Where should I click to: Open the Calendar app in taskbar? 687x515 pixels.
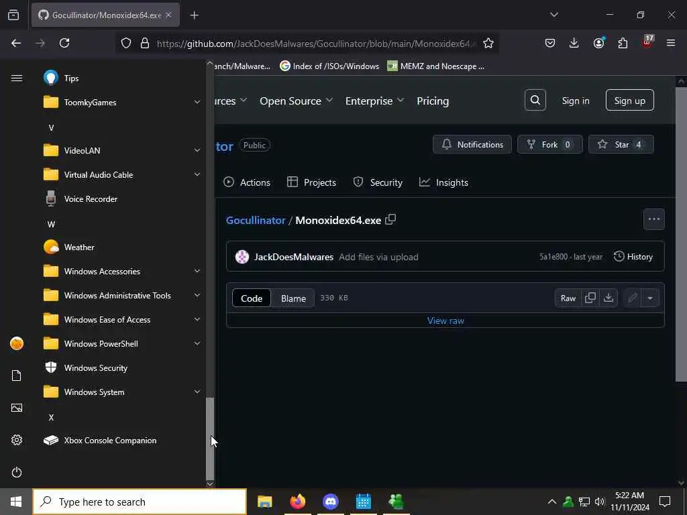tap(363, 502)
